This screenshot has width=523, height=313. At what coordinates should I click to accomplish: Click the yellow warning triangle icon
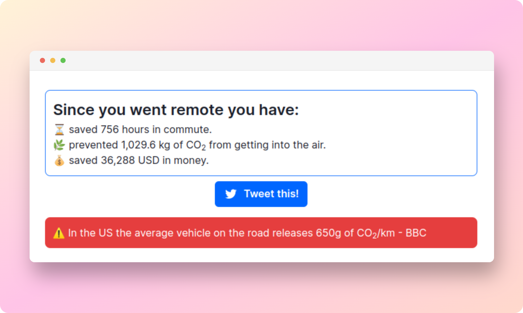[59, 233]
